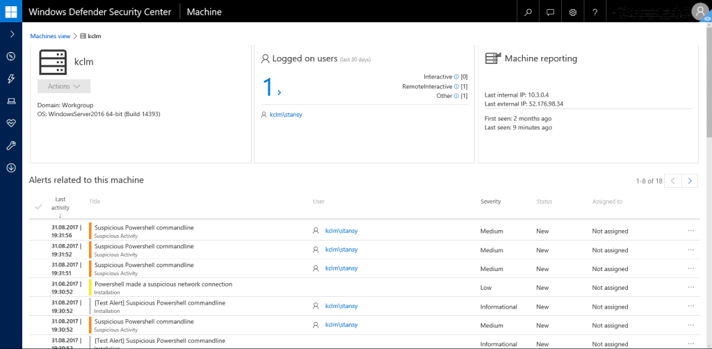The width and height of the screenshot is (712, 349).
Task: Open the wrench Preferences setup icon
Action: (x=11, y=145)
